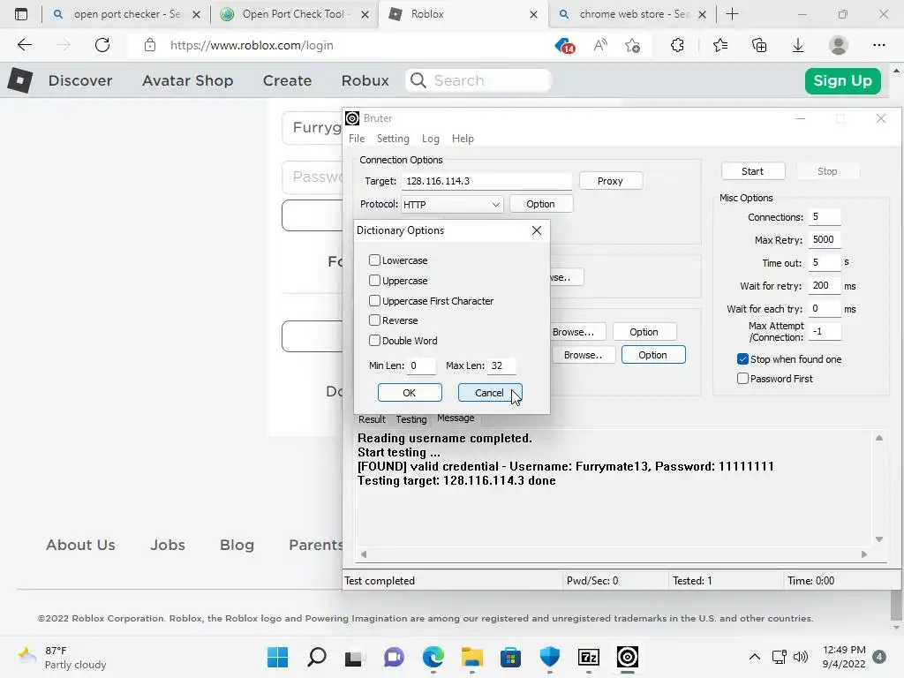Open the Favorites list icon
The width and height of the screenshot is (904, 678).
pos(720,45)
